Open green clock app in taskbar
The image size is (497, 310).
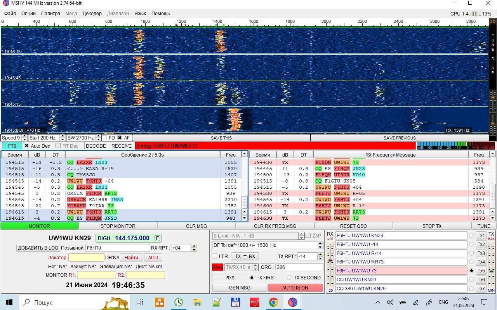tap(178, 302)
